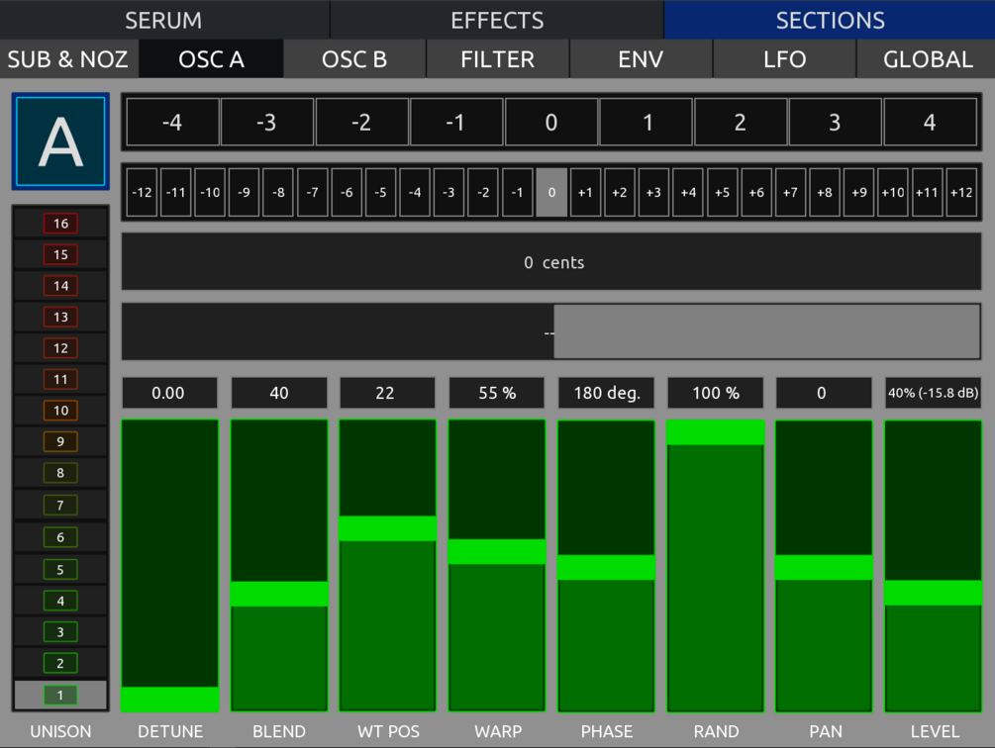Set semitone to +9
Image resolution: width=995 pixels, height=748 pixels.
[858, 192]
